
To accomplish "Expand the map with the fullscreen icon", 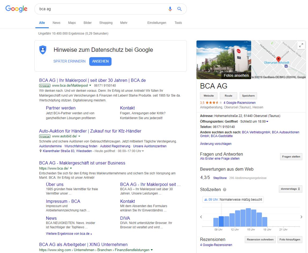I will click(x=301, y=45).
